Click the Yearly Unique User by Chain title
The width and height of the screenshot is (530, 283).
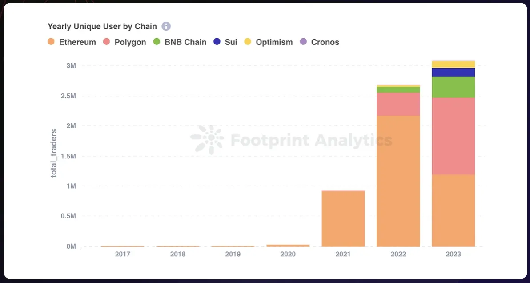(102, 26)
